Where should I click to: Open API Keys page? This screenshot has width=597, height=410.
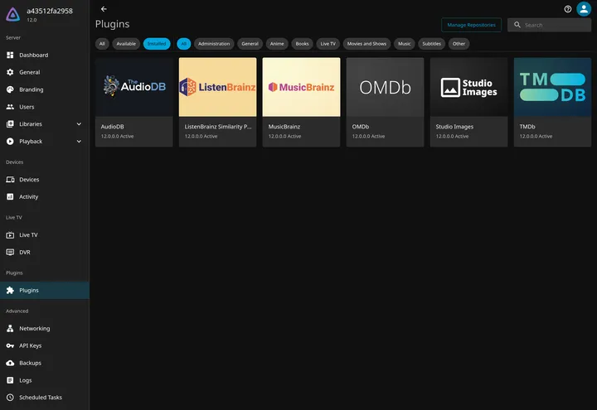[45, 345]
